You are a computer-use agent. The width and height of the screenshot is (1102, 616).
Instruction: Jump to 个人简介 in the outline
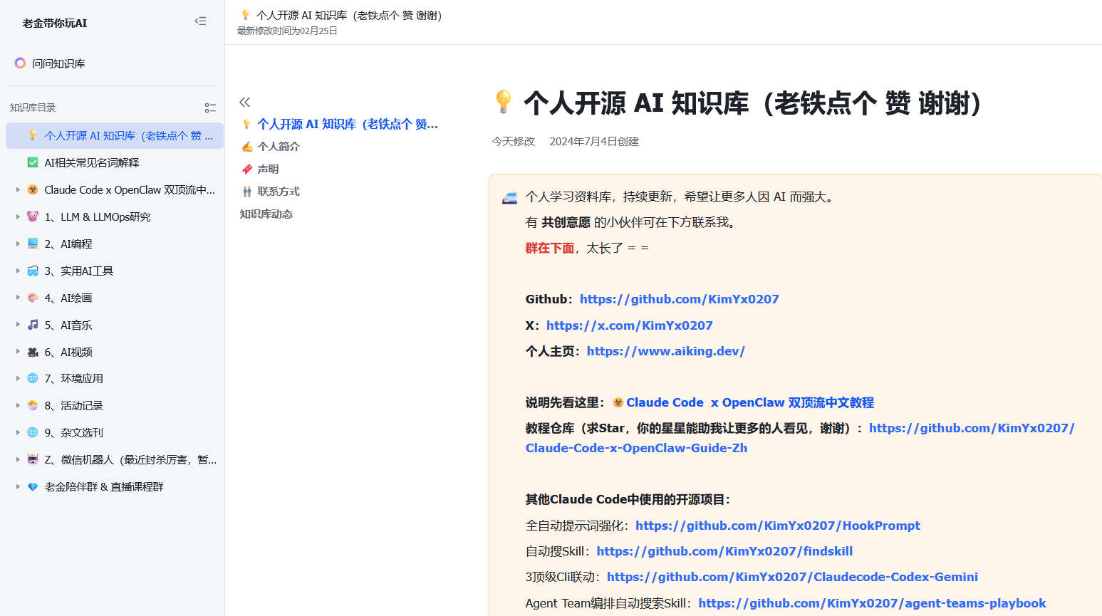tap(279, 147)
